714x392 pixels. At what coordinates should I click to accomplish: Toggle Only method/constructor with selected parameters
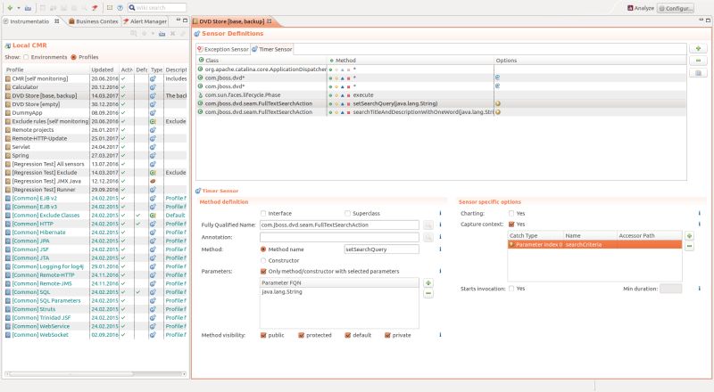(x=263, y=272)
